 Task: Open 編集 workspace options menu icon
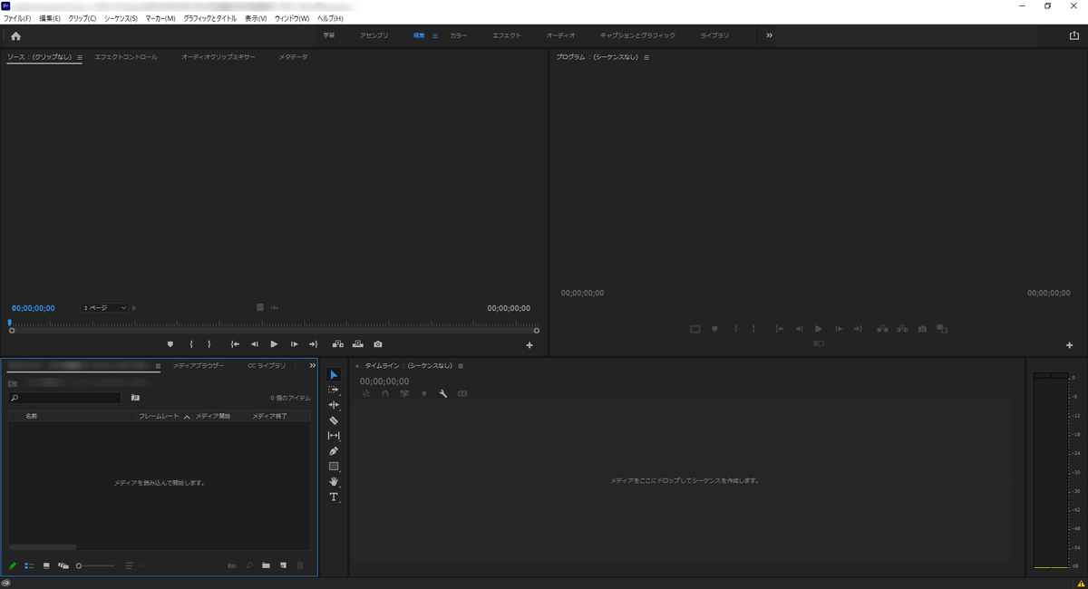click(435, 35)
